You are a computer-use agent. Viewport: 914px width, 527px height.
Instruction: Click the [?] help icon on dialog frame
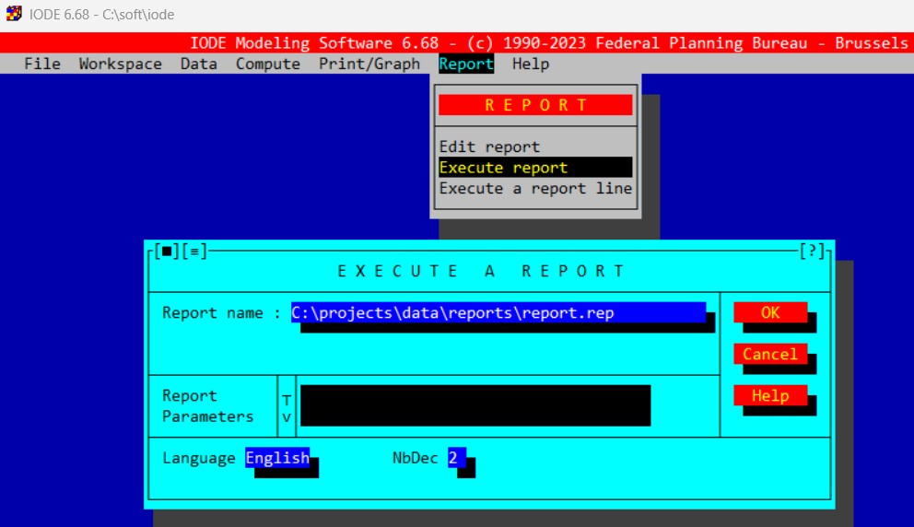pos(812,252)
